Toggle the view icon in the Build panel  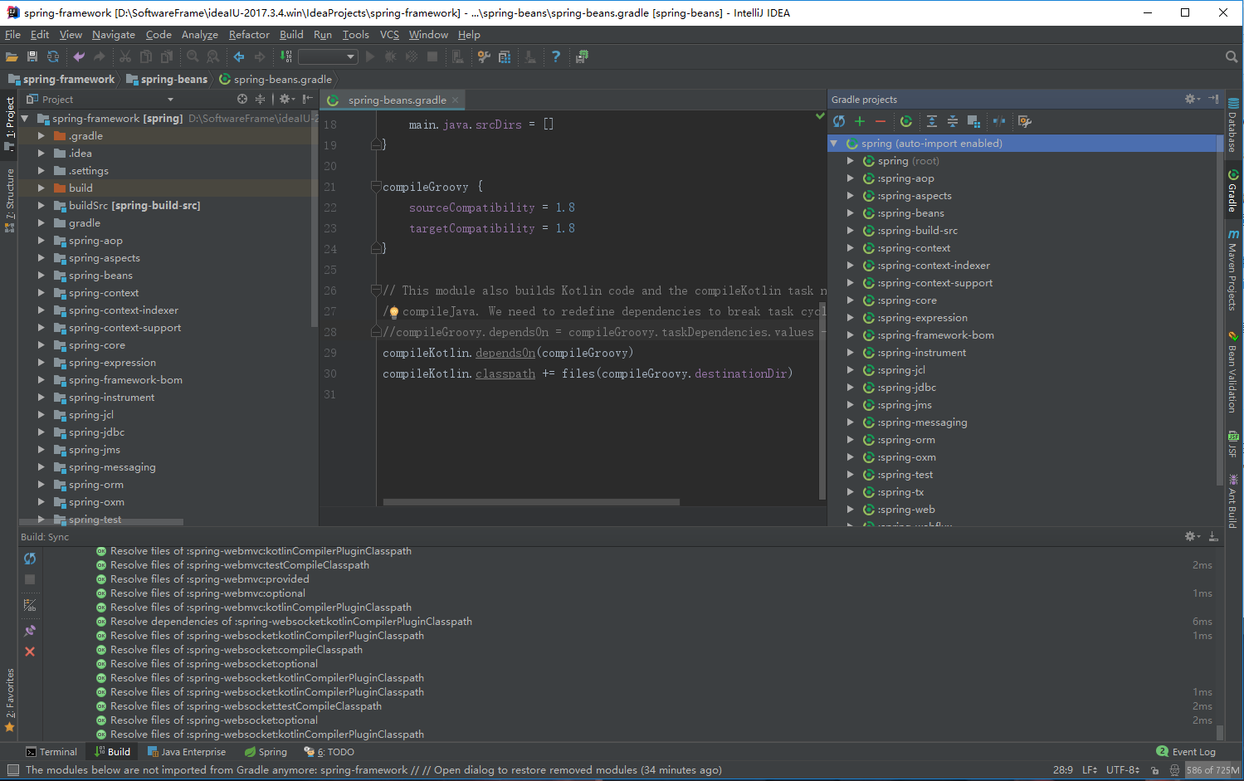point(30,605)
